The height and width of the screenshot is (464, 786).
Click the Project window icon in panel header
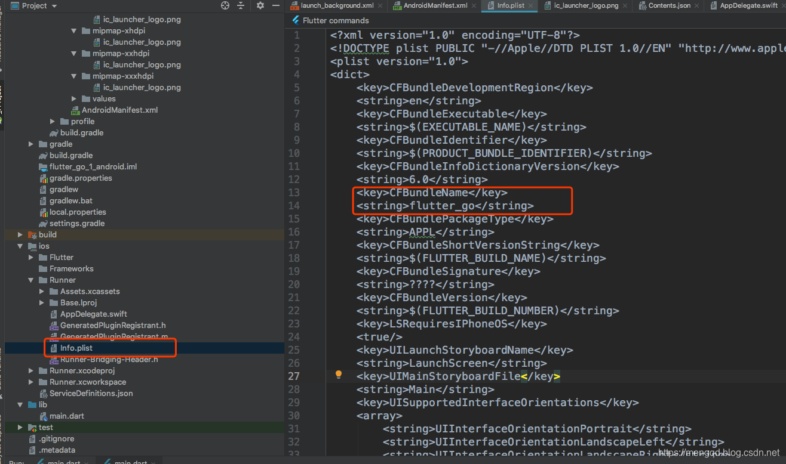(x=14, y=5)
